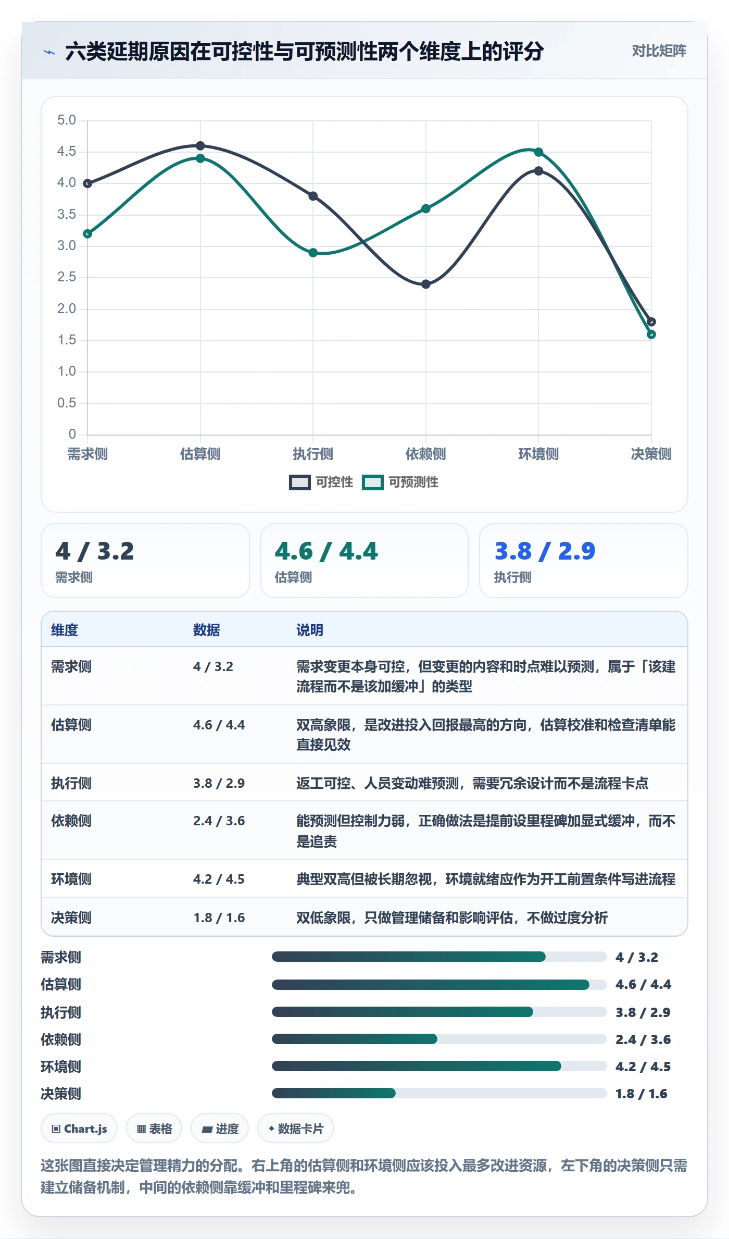Viewport: 729px width, 1239px height.
Task: Click the 说明 column header
Action: click(310, 630)
